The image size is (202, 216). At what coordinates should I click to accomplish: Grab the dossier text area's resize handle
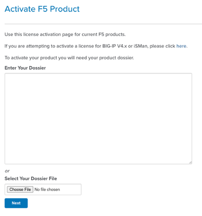[x=190, y=162]
